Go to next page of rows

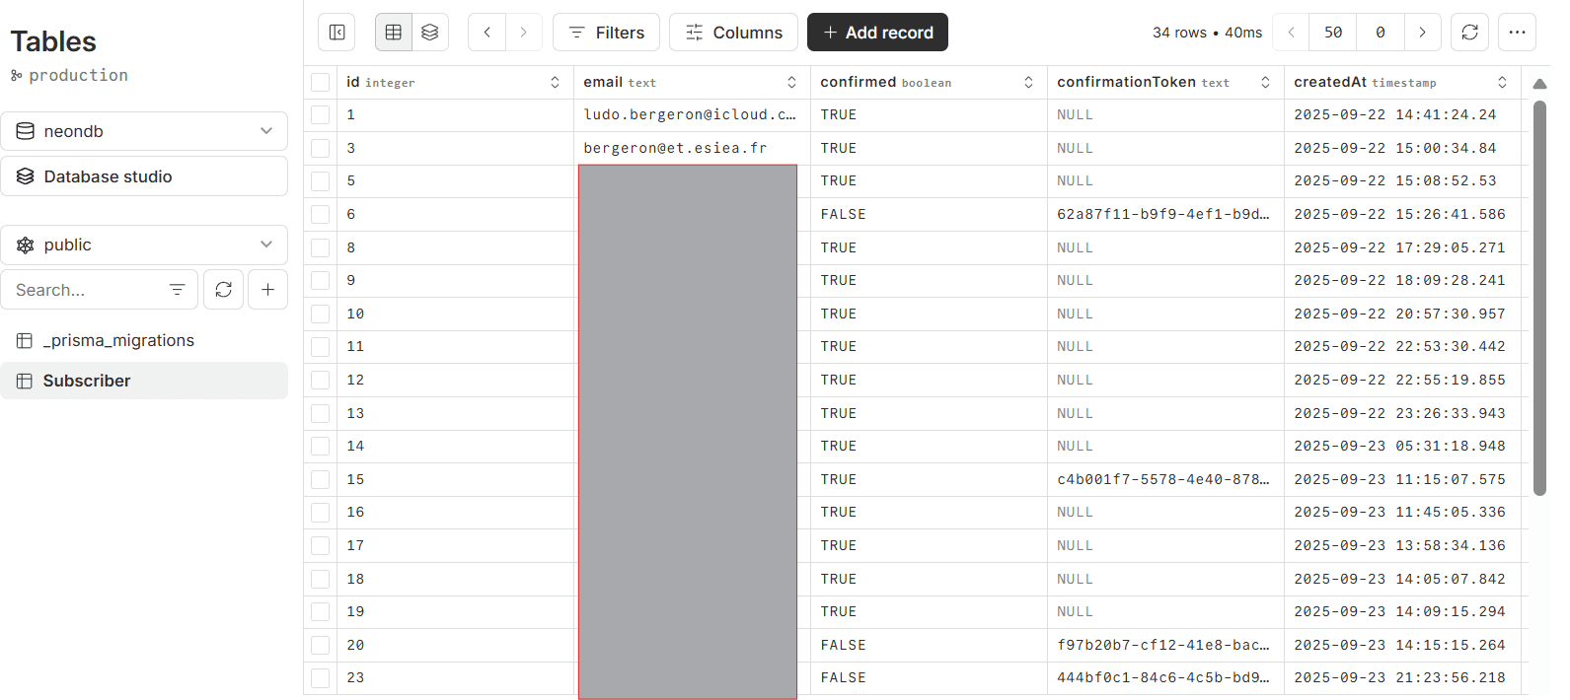pyautogui.click(x=1422, y=33)
